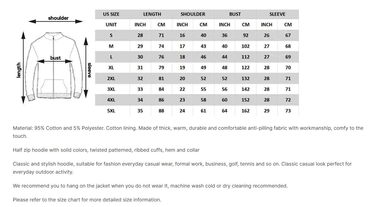Image resolution: width=391 pixels, height=207 pixels.
Task: Select the 5XL size row label
Action: tap(111, 111)
